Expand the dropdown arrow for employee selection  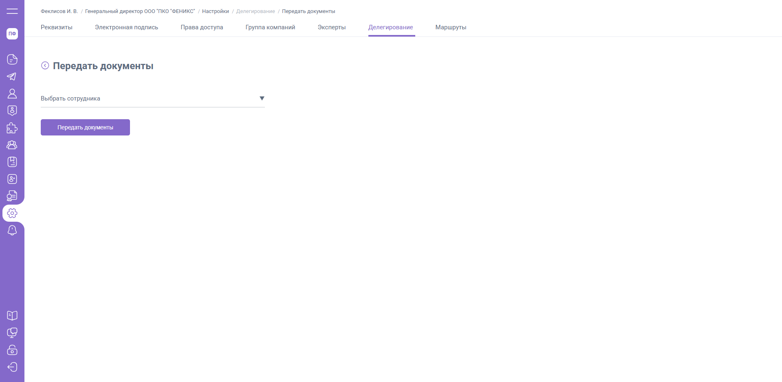click(262, 98)
